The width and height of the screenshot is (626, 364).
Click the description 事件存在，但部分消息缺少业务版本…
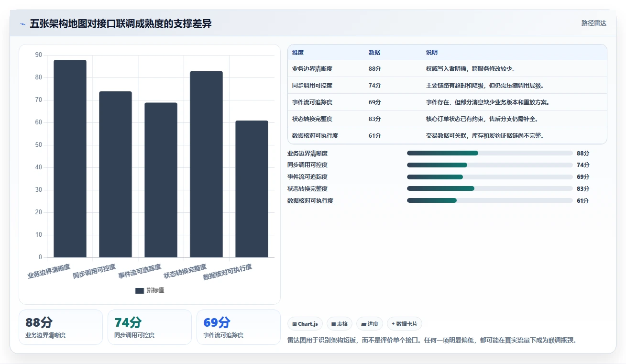point(488,102)
